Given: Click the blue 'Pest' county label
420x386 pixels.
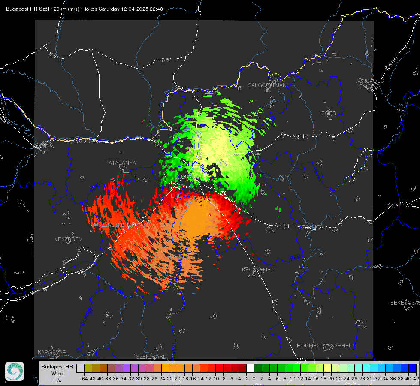Looking at the screenshot, I should coord(296,258).
